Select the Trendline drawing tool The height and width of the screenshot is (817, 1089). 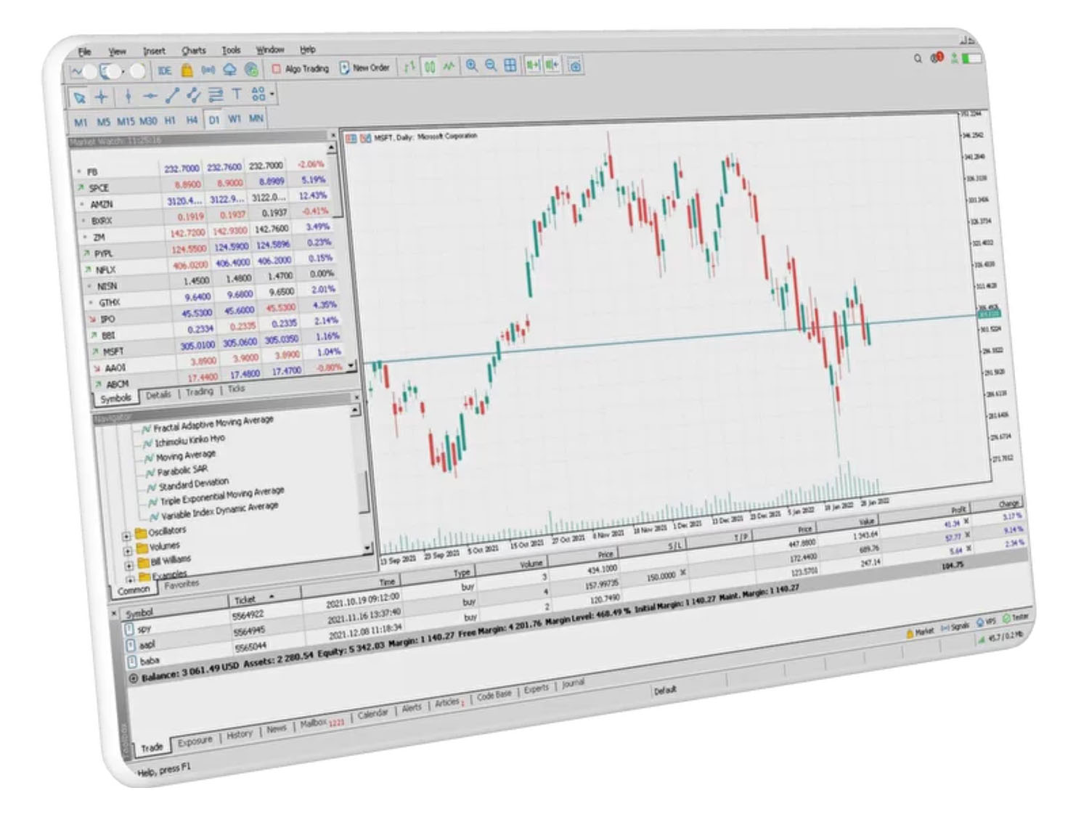coord(172,94)
